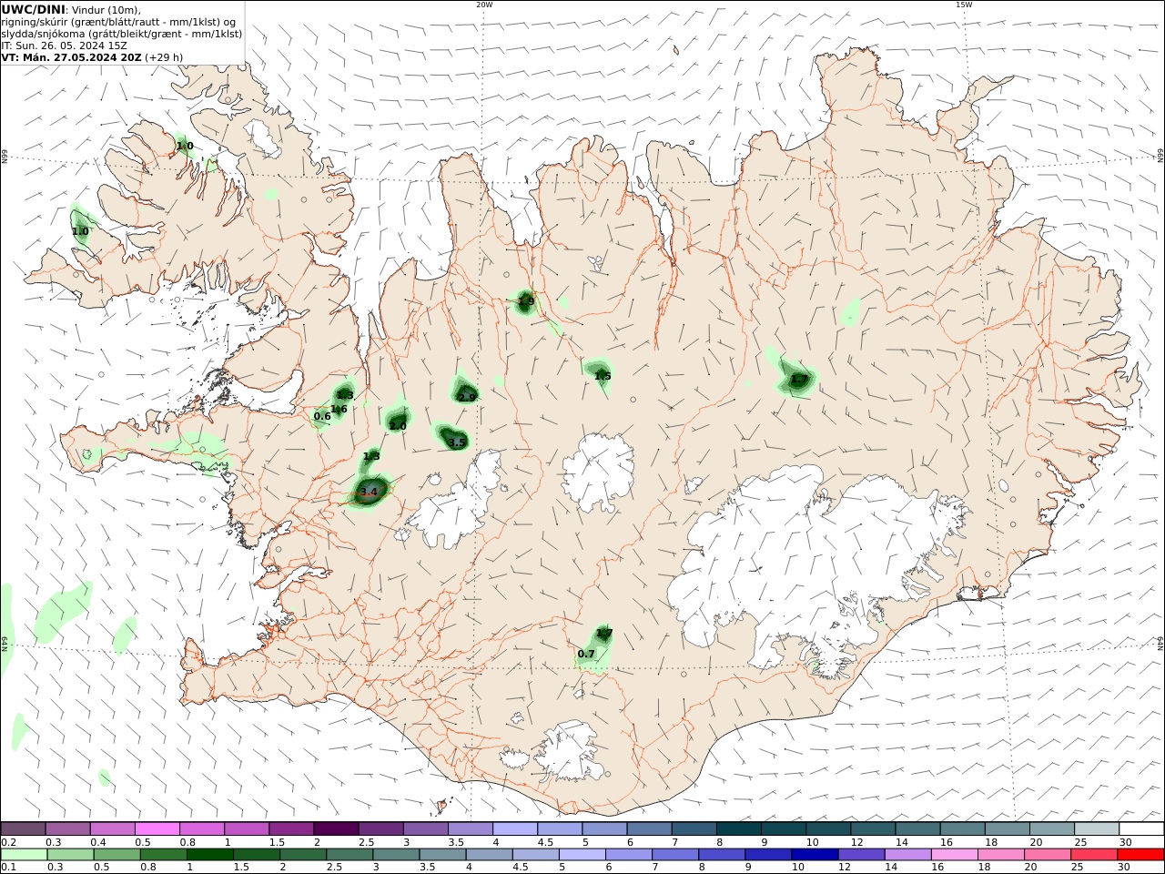1165x874 pixels.
Task: Pick the darkest purple swatch labeled 2
Action: pos(336,828)
